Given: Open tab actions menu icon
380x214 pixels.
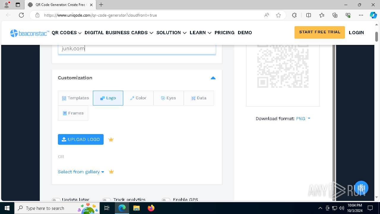Looking at the screenshot, I should [x=18, y=5].
